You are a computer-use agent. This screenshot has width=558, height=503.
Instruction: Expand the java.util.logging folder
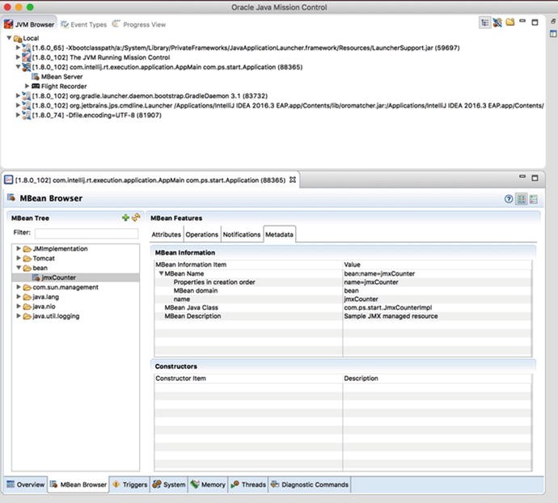18,315
